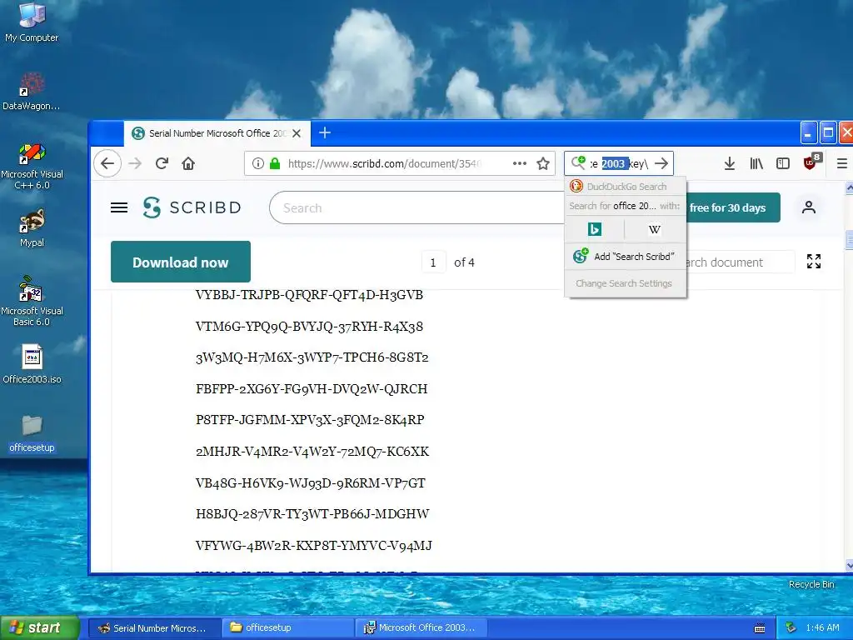
Task: Select serial key starting with VFYWG
Action: [x=313, y=546]
